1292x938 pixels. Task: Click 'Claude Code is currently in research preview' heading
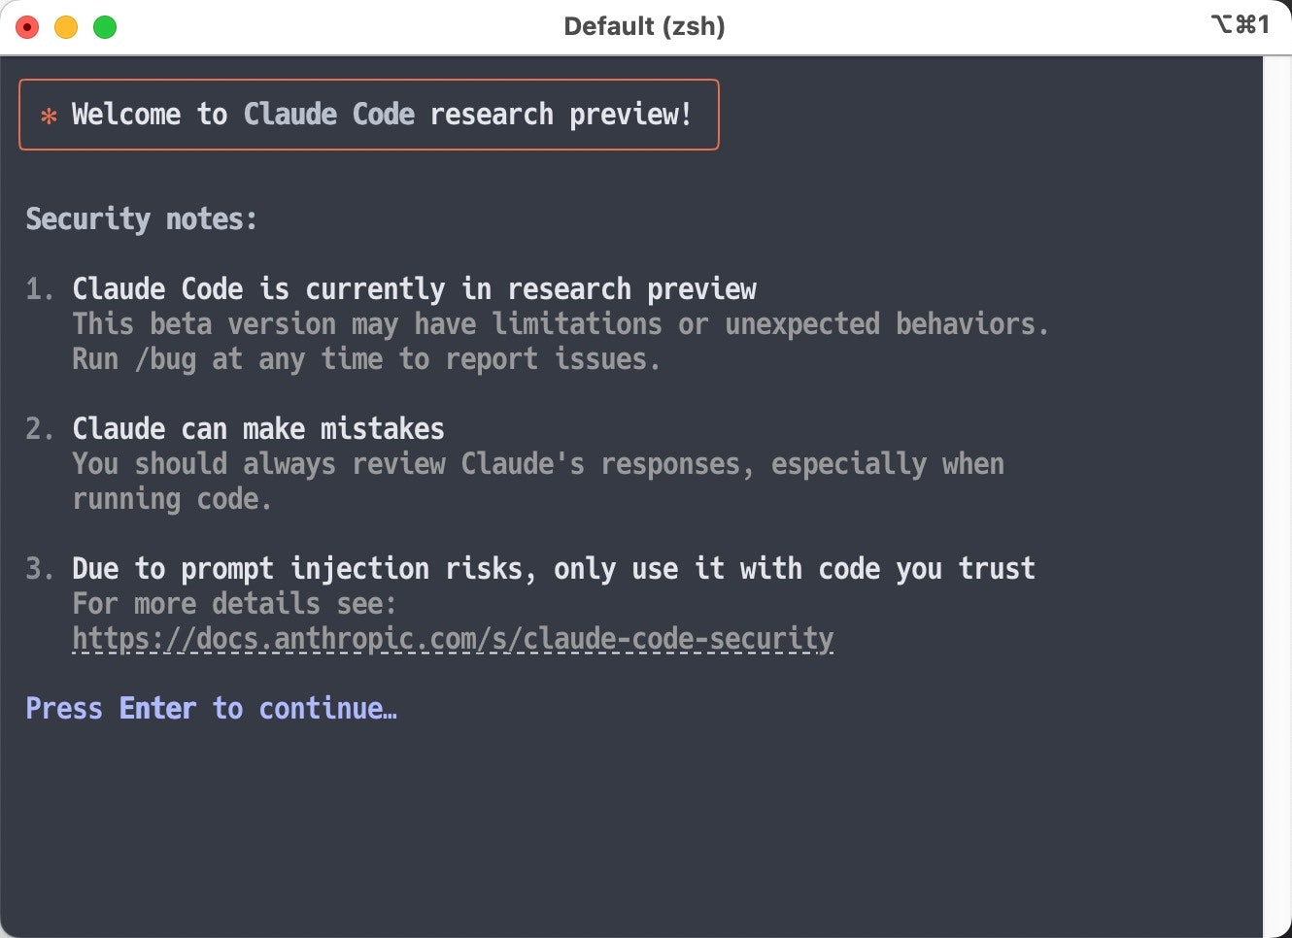[414, 289]
